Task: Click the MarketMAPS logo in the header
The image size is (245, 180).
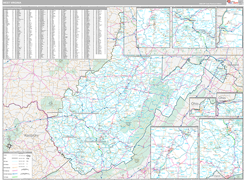Action: pos(231,2)
